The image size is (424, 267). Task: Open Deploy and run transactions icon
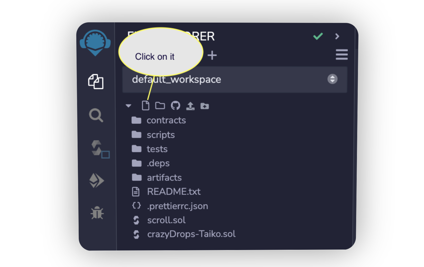pos(96,181)
